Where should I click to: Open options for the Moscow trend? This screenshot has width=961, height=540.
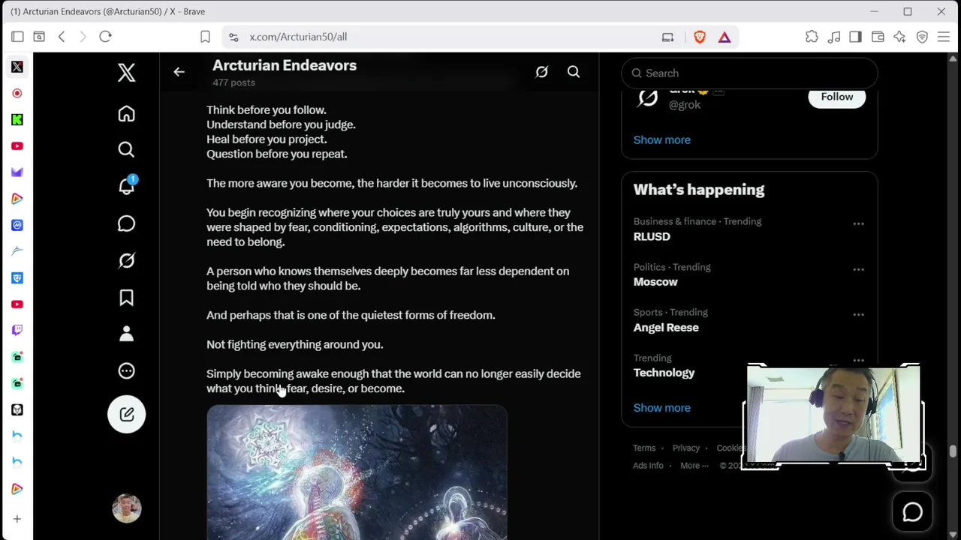click(x=858, y=269)
